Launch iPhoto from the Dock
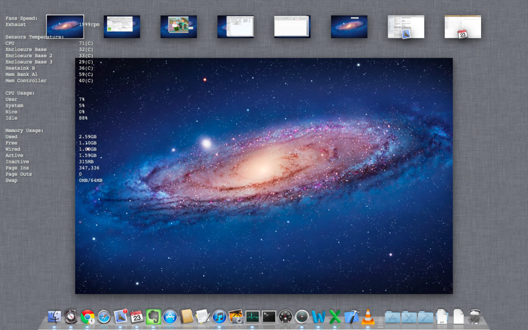 (236, 317)
